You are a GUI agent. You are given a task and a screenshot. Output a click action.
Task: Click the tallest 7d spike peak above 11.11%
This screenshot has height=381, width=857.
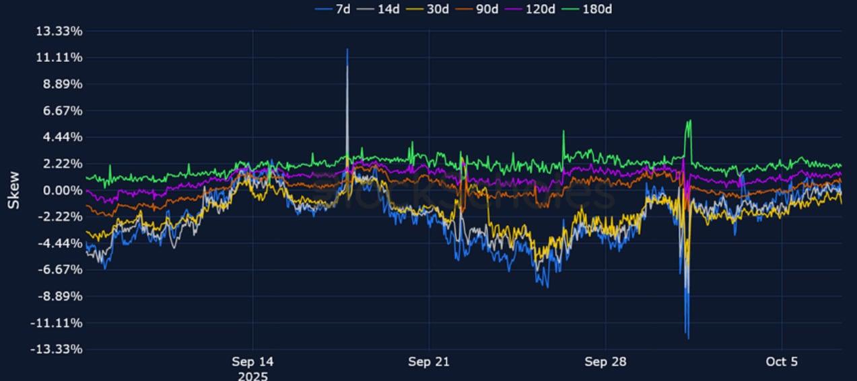[x=347, y=49]
